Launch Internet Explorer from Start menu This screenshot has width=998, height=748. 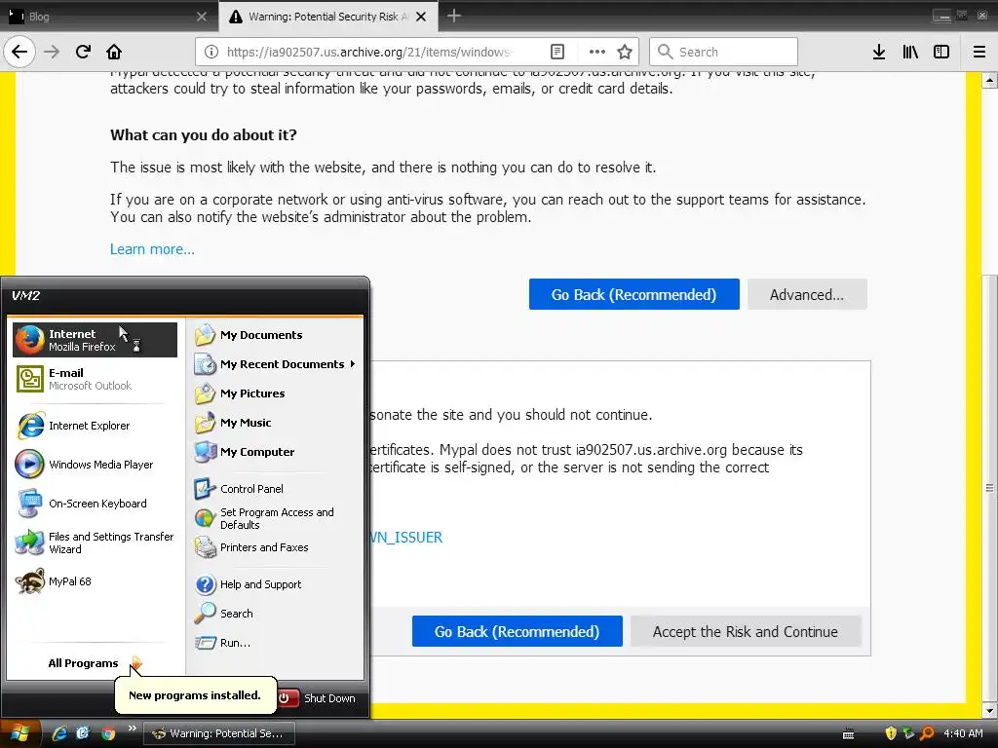(x=95, y=426)
